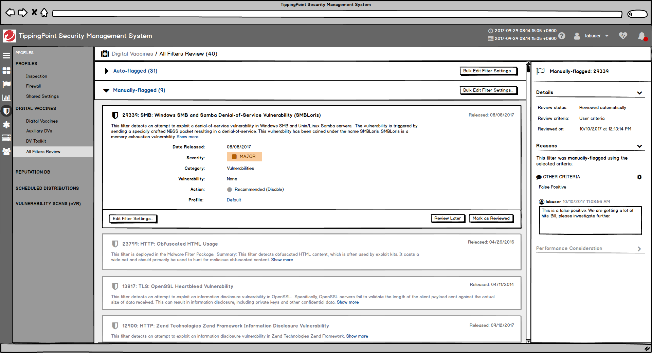Open the dashboard grid sidebar icon
Screen dimensions: 652x353
click(6, 70)
